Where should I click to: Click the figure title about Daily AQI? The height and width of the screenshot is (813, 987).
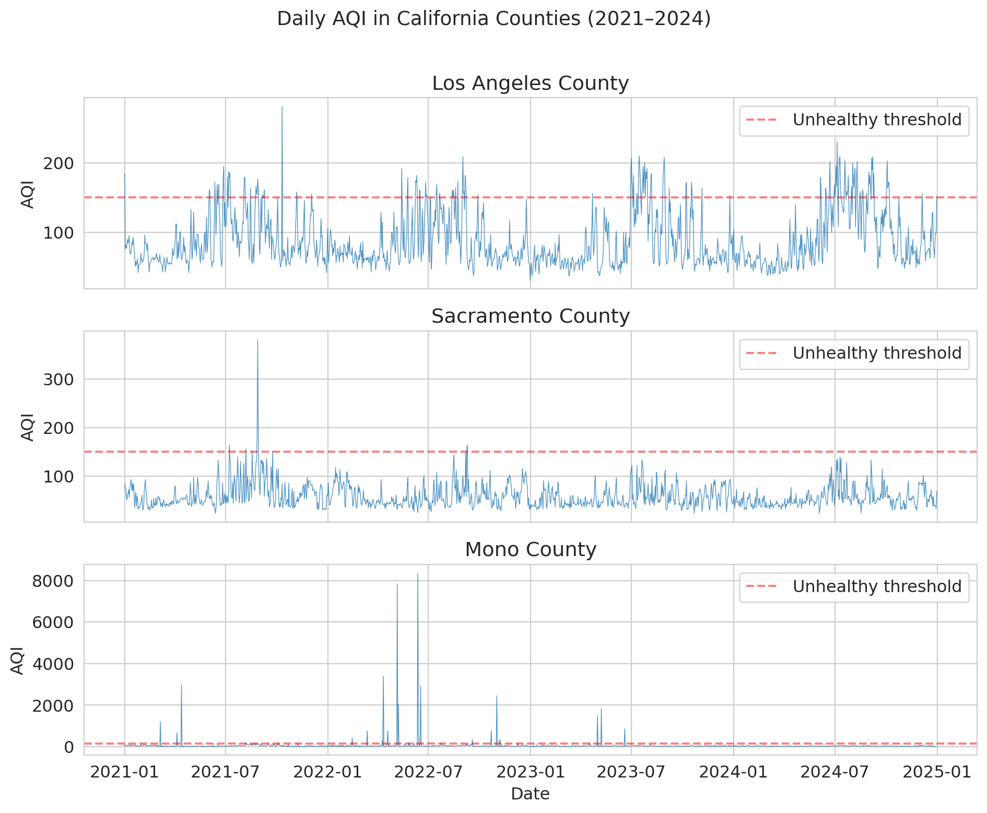494,19
